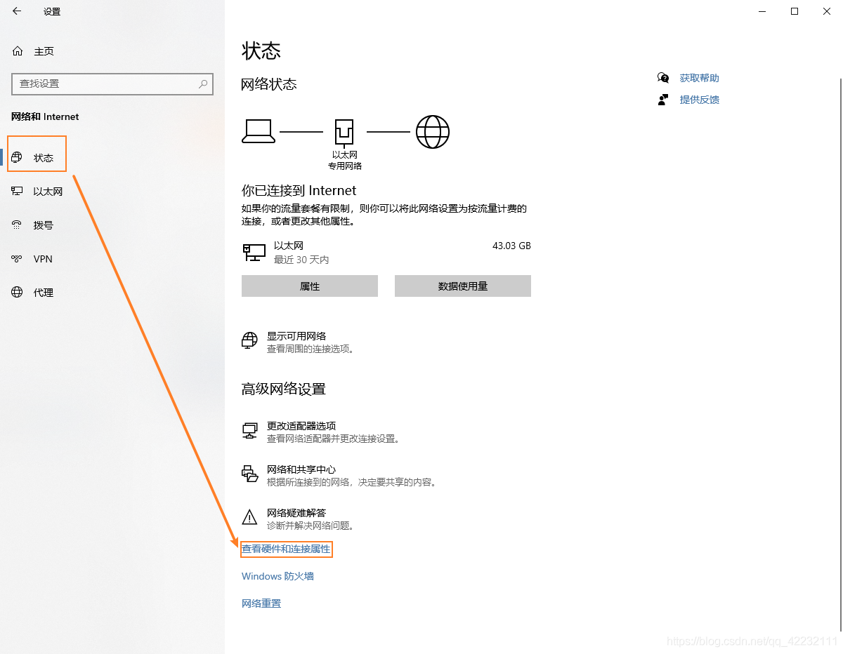Open the 查看硬件和连接属性 link
This screenshot has width=843, height=654.
coord(286,549)
